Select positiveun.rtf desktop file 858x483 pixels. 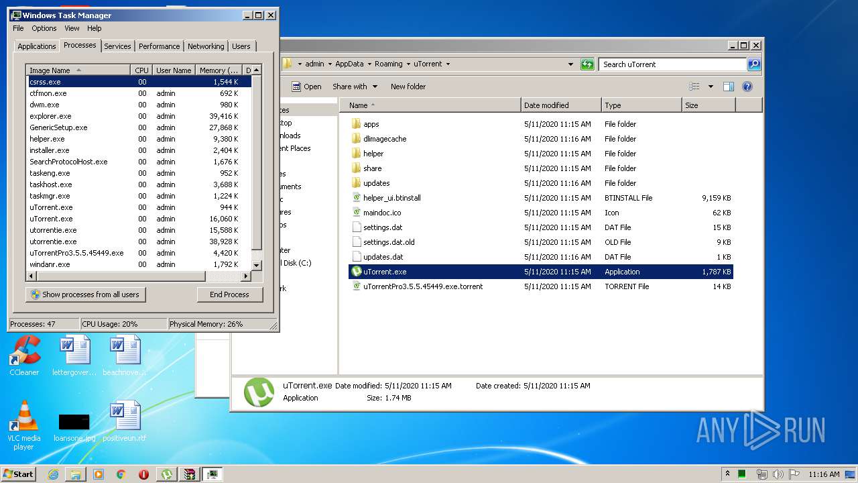pyautogui.click(x=125, y=422)
